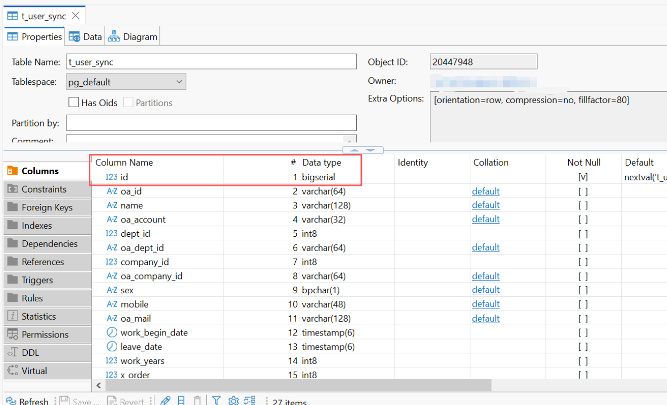This screenshot has width=667, height=405.
Task: Open the Tablespace pg_default dropdown
Action: [x=126, y=82]
